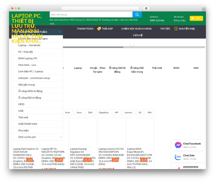Click the Khuyến mãi gift icon
The image size is (215, 182).
[176, 28]
